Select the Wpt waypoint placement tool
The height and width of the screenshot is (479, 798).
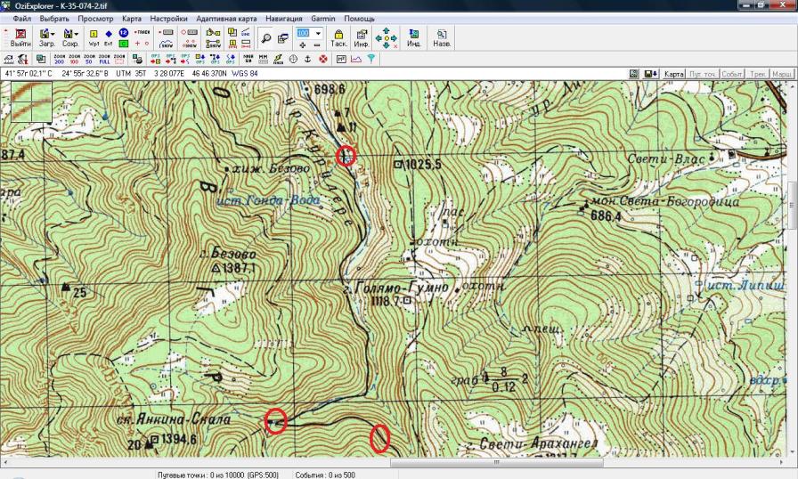pyautogui.click(x=93, y=37)
